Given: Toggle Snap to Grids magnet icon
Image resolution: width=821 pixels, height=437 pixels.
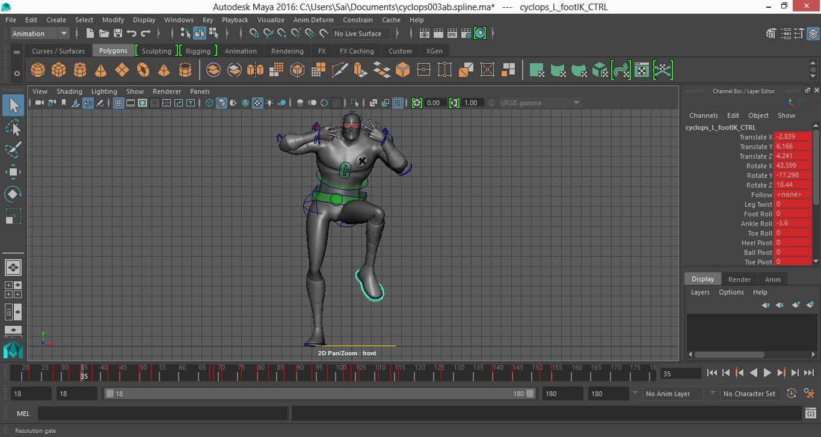Looking at the screenshot, I should click(x=254, y=34).
